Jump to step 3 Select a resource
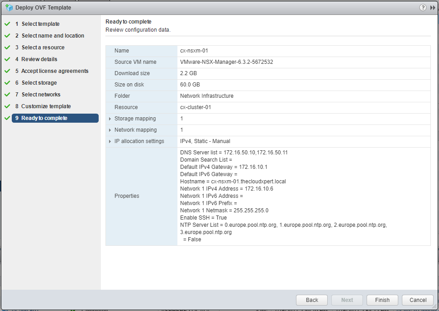Screen dimensions: 439x311 (43, 48)
